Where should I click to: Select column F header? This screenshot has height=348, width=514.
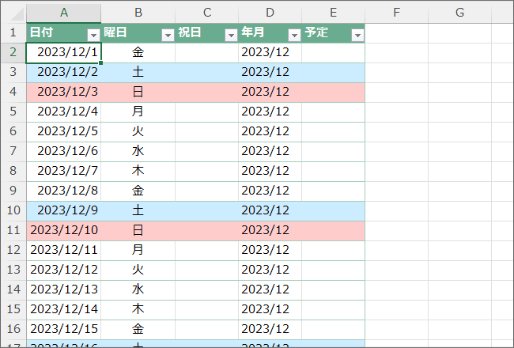click(397, 13)
